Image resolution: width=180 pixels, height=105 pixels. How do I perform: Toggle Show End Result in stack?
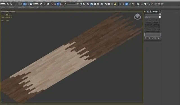pos(149,38)
